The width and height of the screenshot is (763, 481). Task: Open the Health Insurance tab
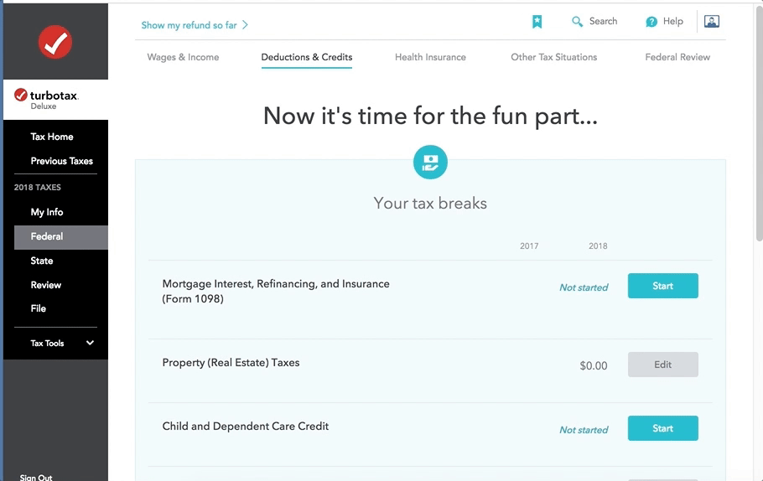point(430,57)
